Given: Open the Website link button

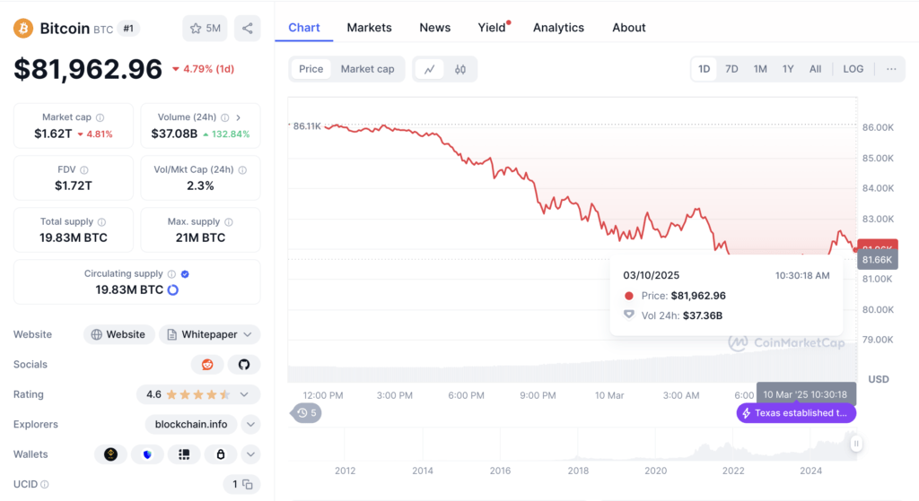Looking at the screenshot, I should click(119, 335).
